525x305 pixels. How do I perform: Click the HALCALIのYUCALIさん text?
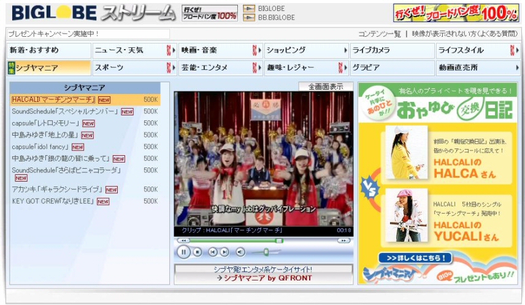point(466,231)
